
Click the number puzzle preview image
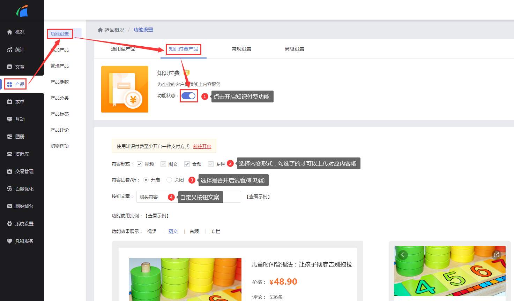click(450, 271)
